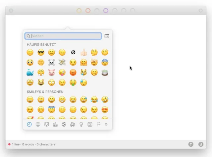Select the face with steam from nose
212x157 pixels.
41,73
